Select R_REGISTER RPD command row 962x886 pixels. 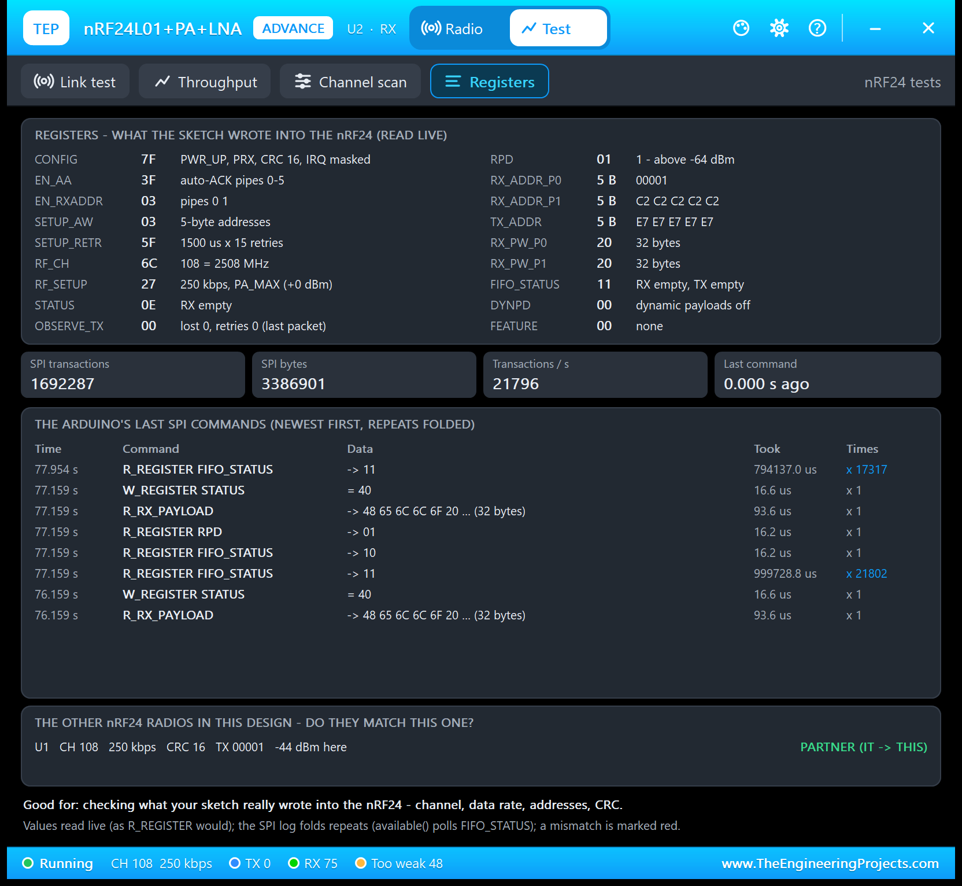[x=481, y=532]
